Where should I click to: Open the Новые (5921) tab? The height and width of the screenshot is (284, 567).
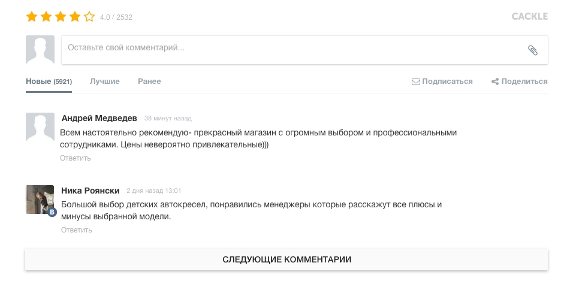pos(49,81)
